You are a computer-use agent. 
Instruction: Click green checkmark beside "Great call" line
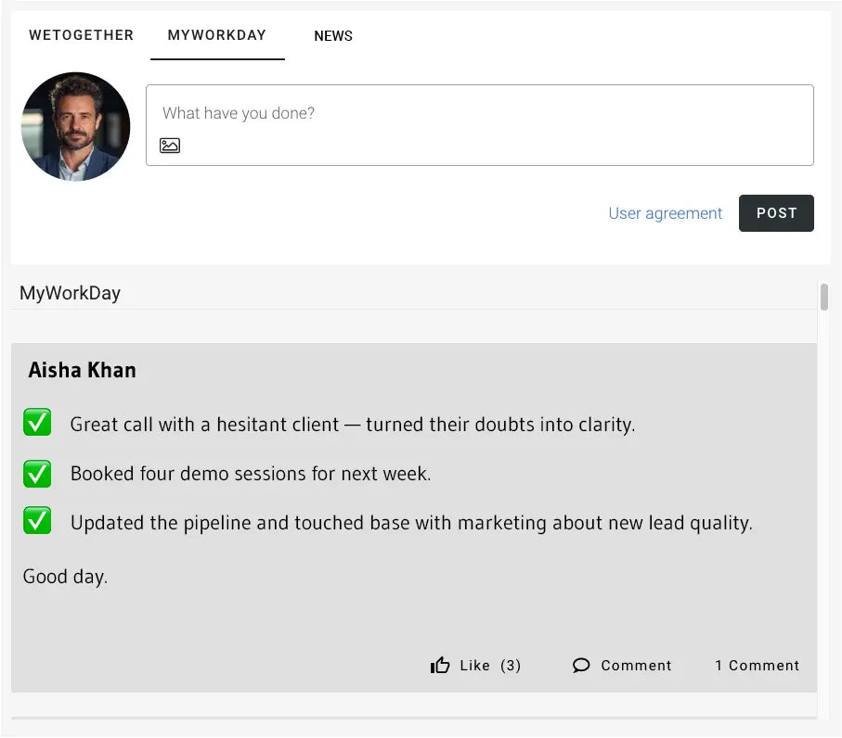tap(37, 424)
